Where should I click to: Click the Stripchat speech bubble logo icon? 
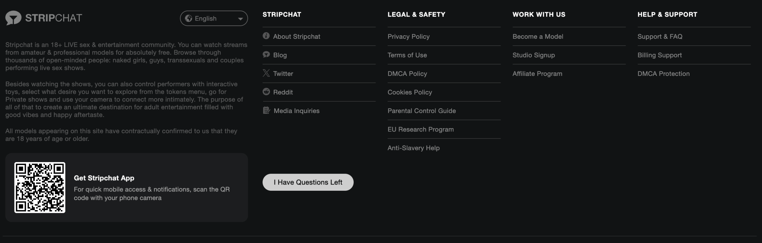tap(13, 18)
